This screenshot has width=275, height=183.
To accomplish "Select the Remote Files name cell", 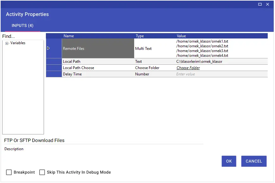I will tap(98, 48).
